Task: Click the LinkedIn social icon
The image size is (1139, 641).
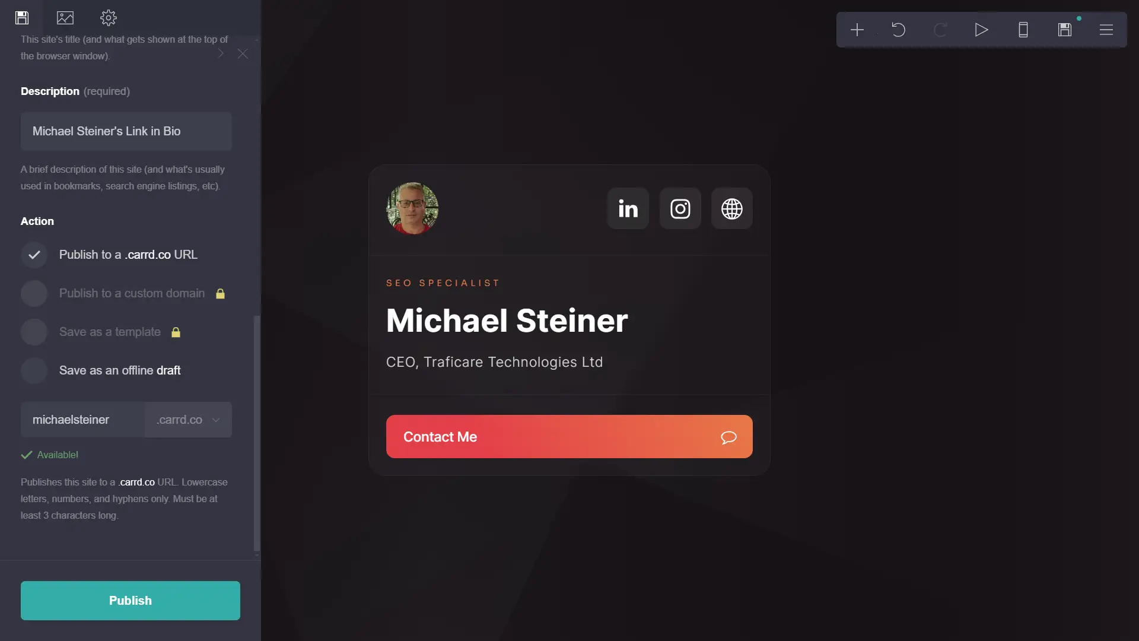Action: coord(628,207)
